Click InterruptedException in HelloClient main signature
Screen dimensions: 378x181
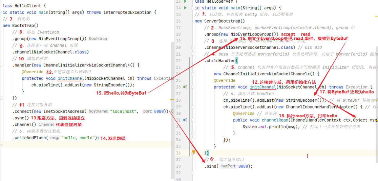coord(127,12)
